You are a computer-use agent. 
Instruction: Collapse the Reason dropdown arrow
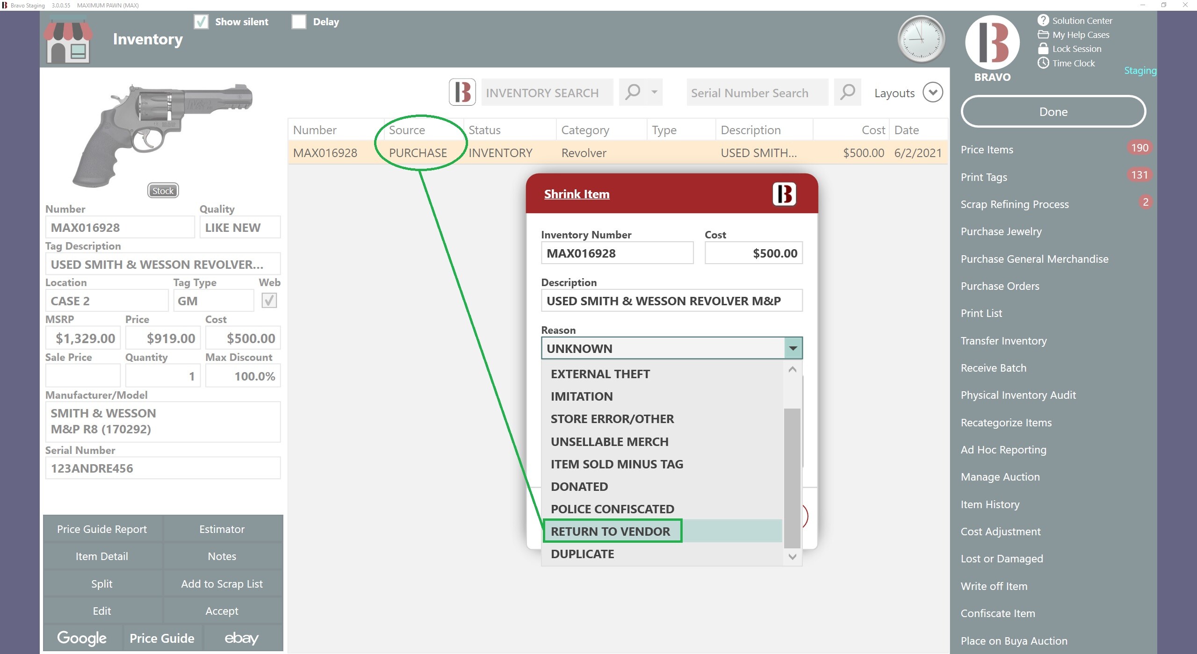pos(793,348)
